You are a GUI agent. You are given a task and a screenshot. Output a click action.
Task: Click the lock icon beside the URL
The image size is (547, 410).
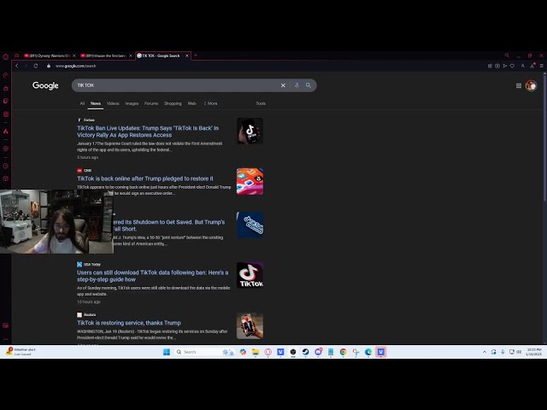(49, 66)
